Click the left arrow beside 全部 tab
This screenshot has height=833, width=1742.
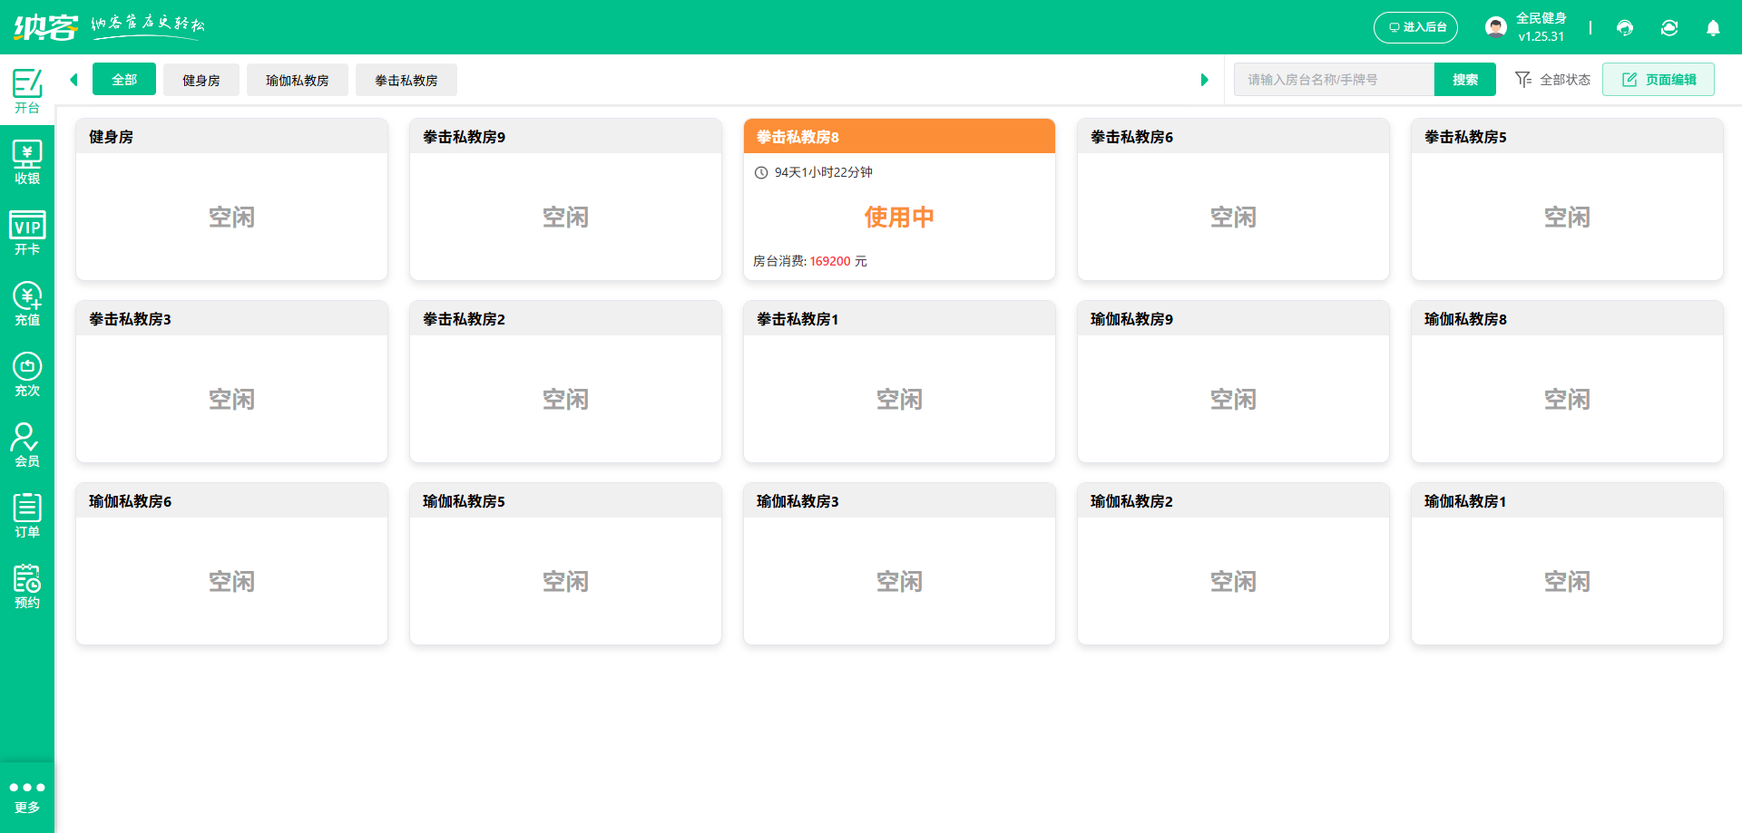click(x=73, y=79)
